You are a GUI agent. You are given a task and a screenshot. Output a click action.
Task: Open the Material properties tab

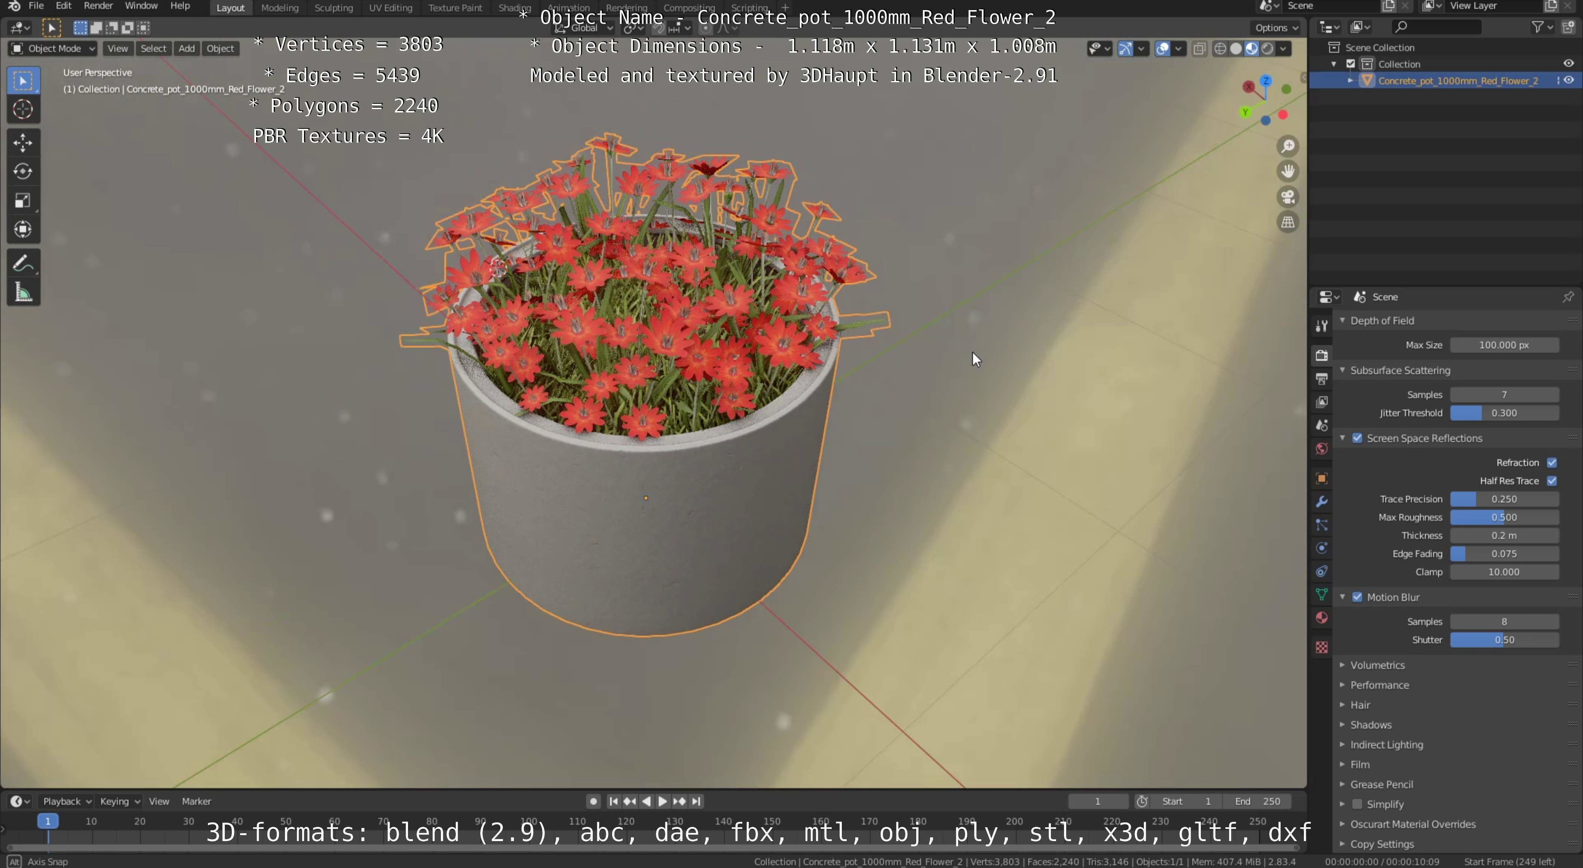point(1321,618)
